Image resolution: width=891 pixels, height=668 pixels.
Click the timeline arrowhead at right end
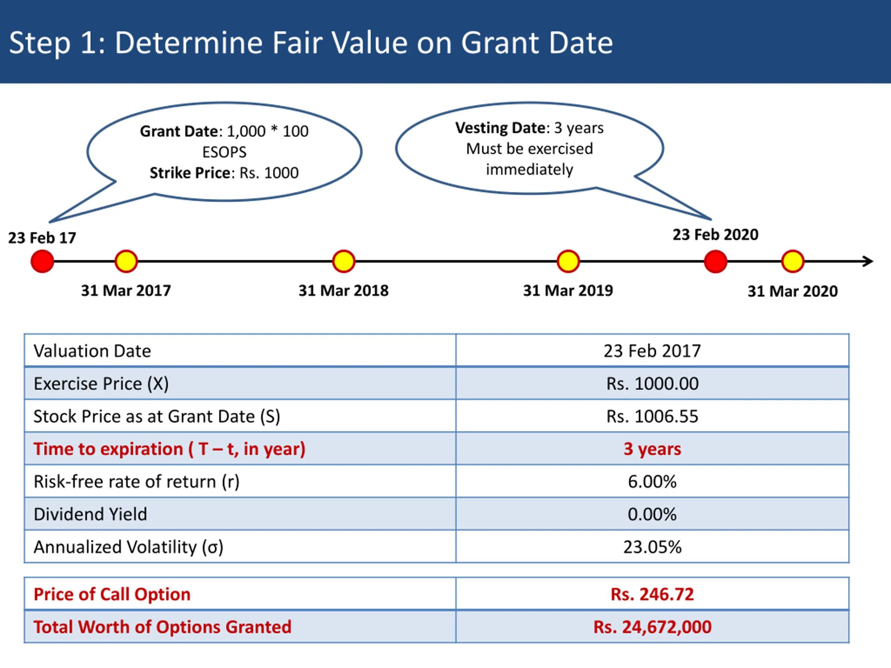pos(868,261)
